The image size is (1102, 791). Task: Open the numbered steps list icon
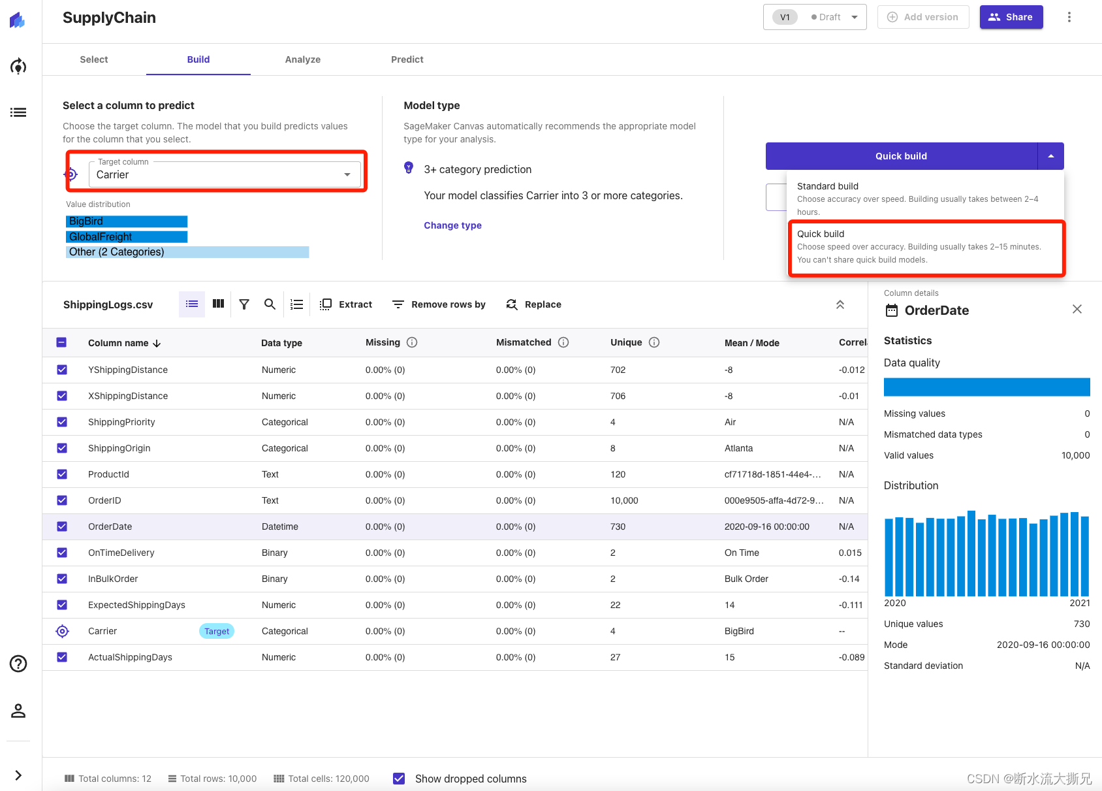[297, 304]
